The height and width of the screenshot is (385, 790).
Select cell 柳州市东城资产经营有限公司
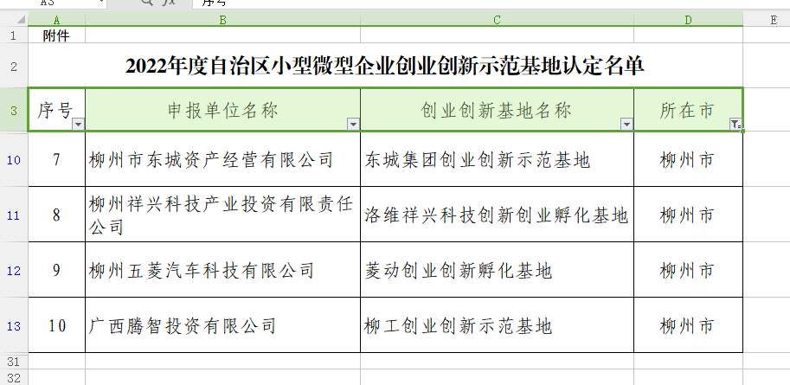click(222, 160)
